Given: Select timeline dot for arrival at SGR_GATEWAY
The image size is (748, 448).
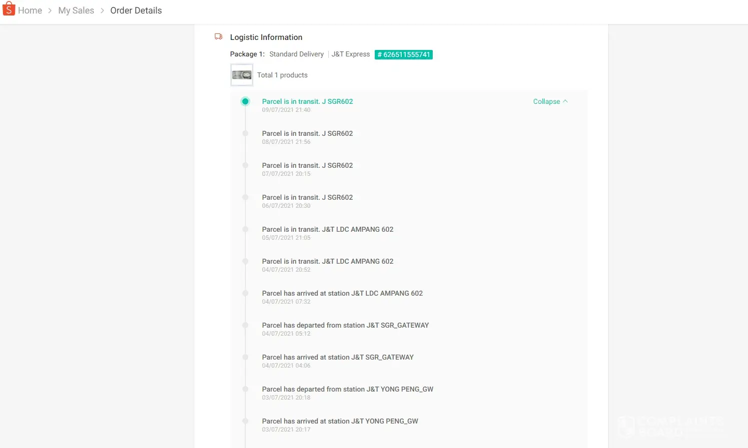Looking at the screenshot, I should tap(245, 357).
